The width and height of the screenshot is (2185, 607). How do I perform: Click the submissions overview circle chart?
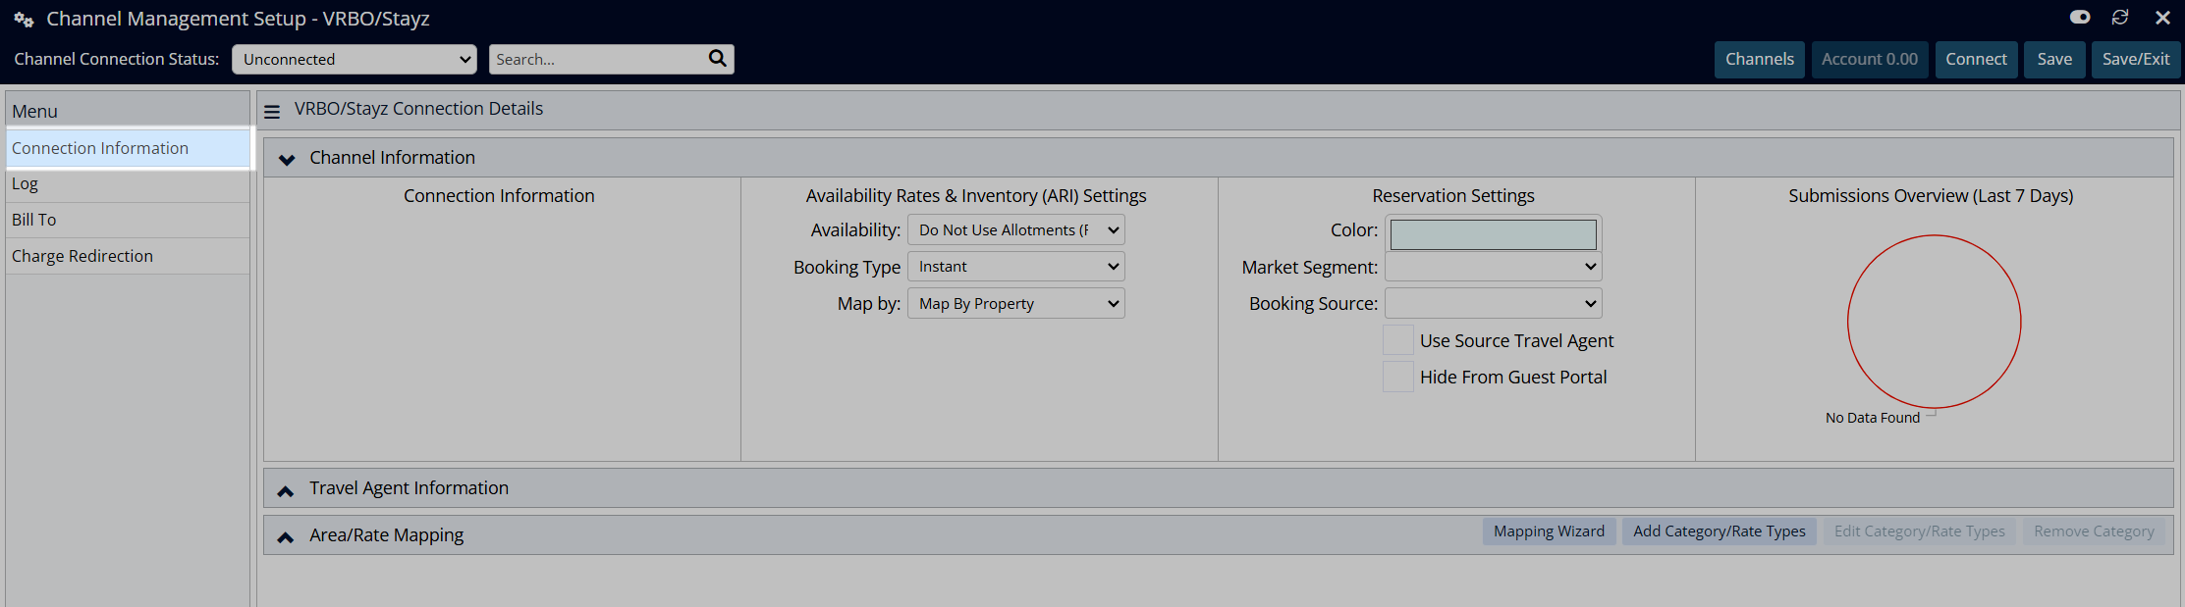1935,322
